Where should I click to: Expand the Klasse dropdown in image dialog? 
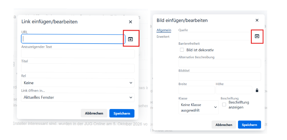199,107
